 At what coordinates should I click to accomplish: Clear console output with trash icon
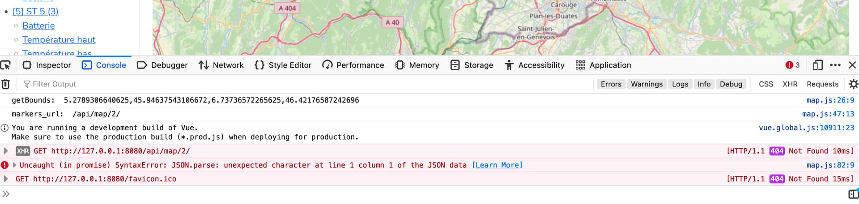coord(6,84)
